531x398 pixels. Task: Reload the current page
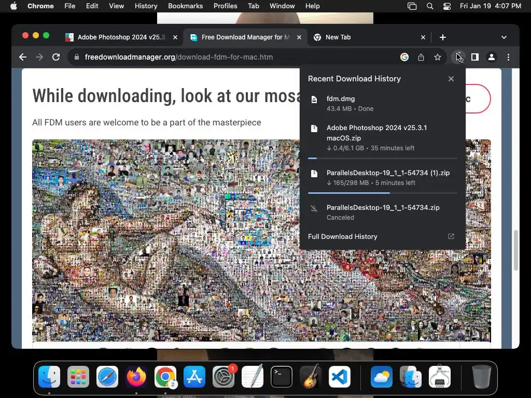click(x=56, y=57)
